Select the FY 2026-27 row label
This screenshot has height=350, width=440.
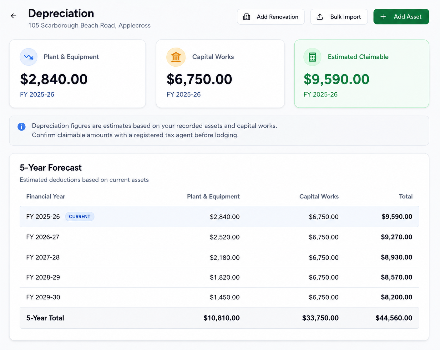pos(43,237)
